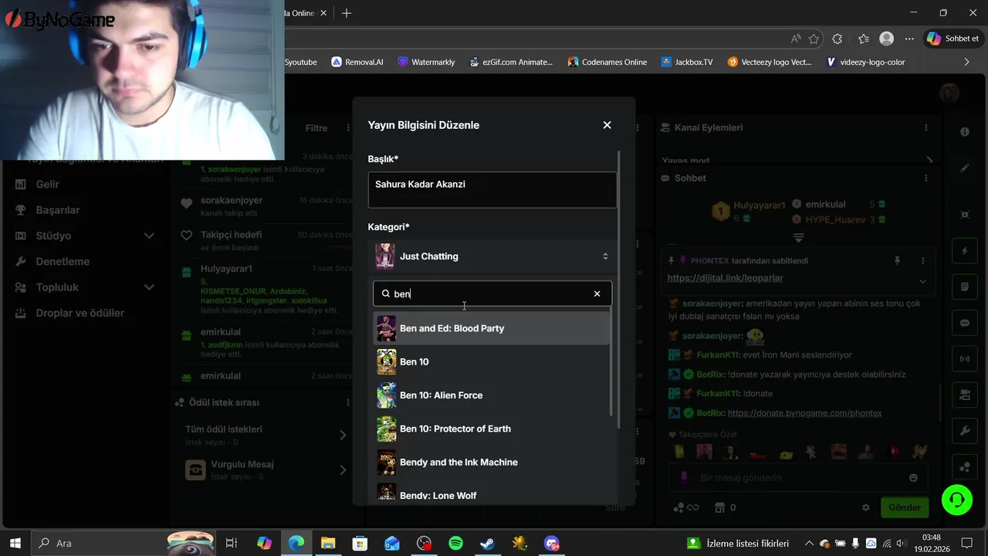Open the green headset support button

[x=957, y=500]
